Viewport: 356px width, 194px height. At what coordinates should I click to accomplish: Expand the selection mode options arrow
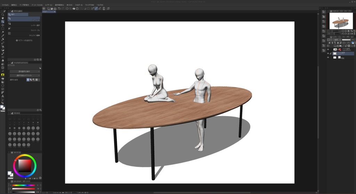(39, 80)
